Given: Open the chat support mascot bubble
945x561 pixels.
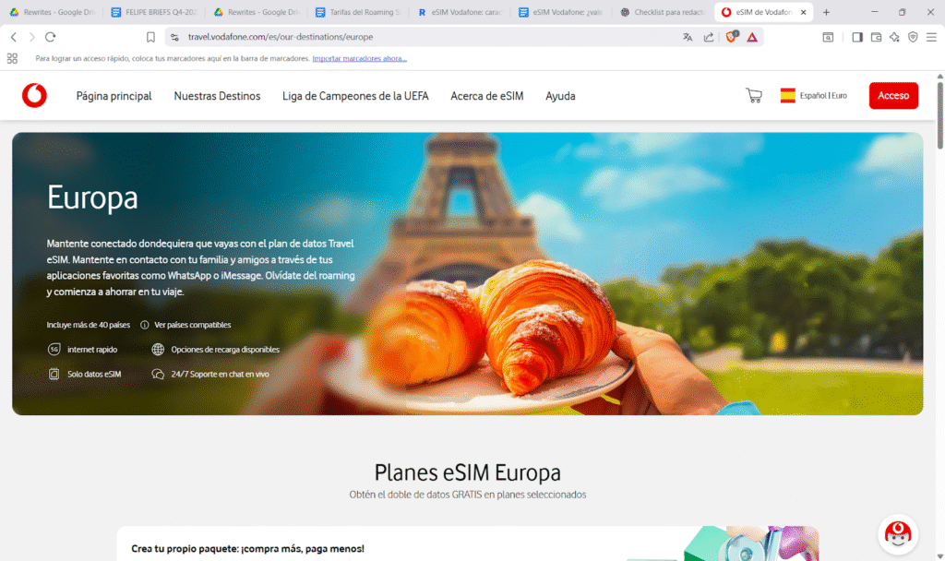Looking at the screenshot, I should click(897, 533).
